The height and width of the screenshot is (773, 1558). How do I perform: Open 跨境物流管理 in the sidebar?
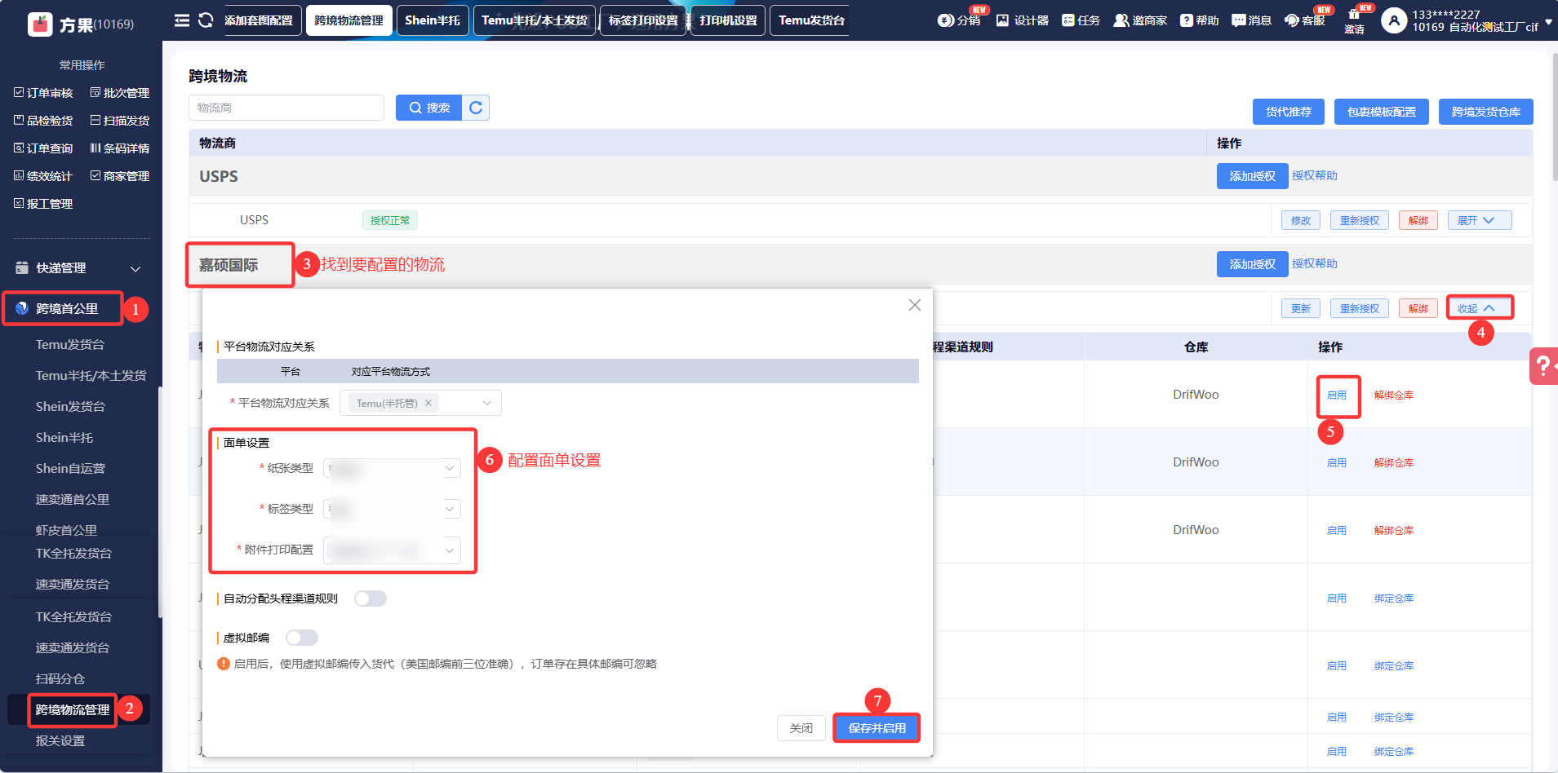73,710
